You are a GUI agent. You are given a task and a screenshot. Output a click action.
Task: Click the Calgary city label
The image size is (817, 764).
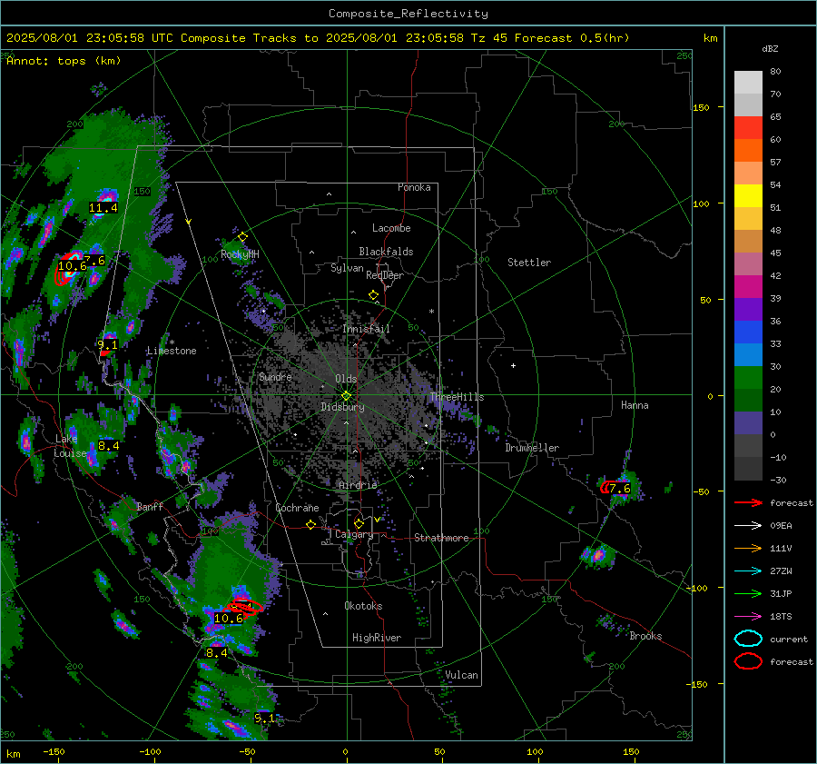pyautogui.click(x=354, y=534)
